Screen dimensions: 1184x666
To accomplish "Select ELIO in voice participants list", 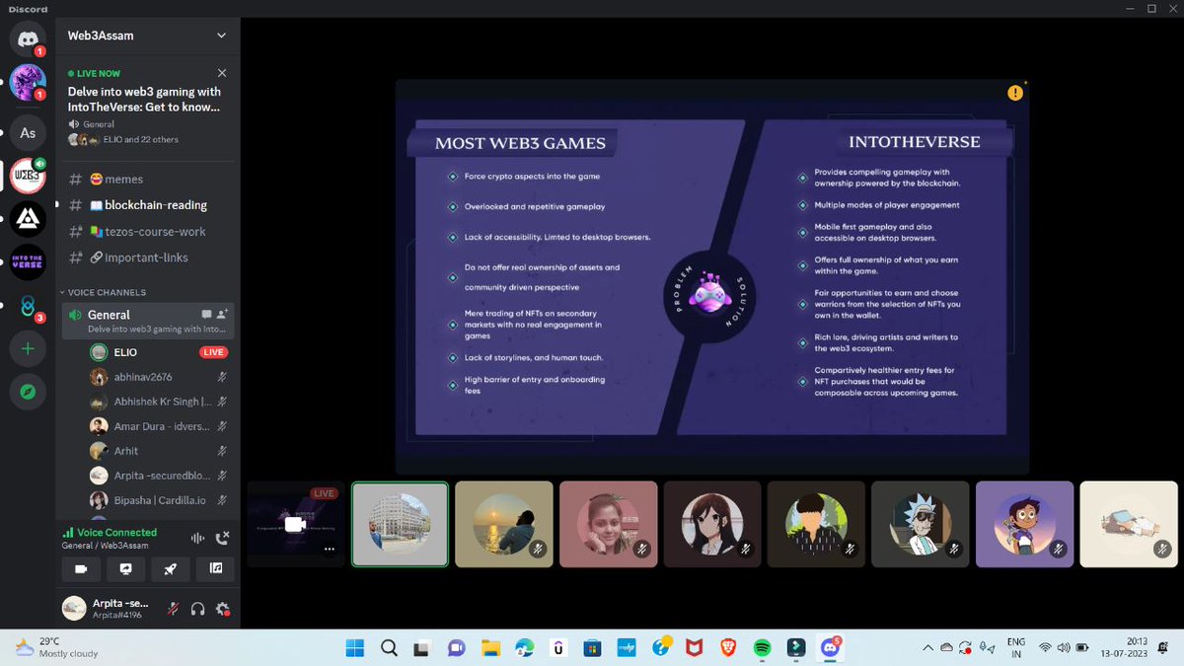I will (x=161, y=352).
